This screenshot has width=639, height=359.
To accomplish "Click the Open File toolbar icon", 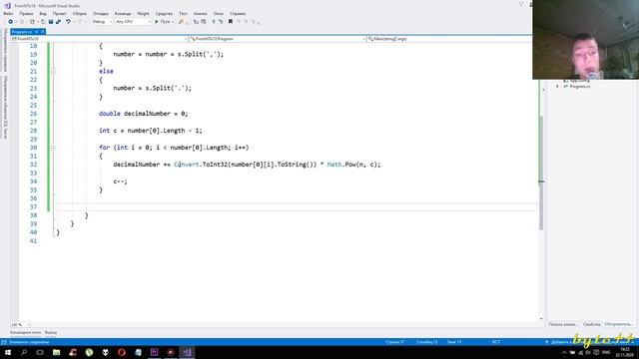I will point(42,22).
